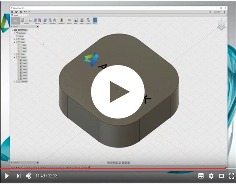Select the sketch arc/line tool icon
The image size is (236, 184).
[27, 20]
